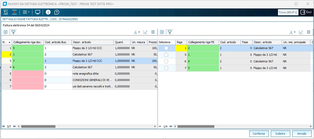Viewport: 314px width, 139px height.
Task: Toggle the filter funnel icon above left grid
Action: click(x=13, y=32)
